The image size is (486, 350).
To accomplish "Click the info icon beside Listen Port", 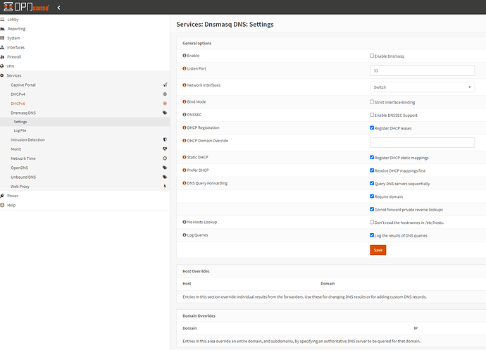I will tap(185, 68).
